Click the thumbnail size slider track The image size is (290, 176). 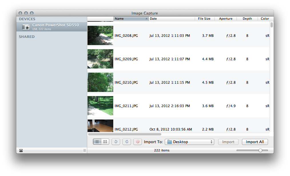[x=252, y=150]
